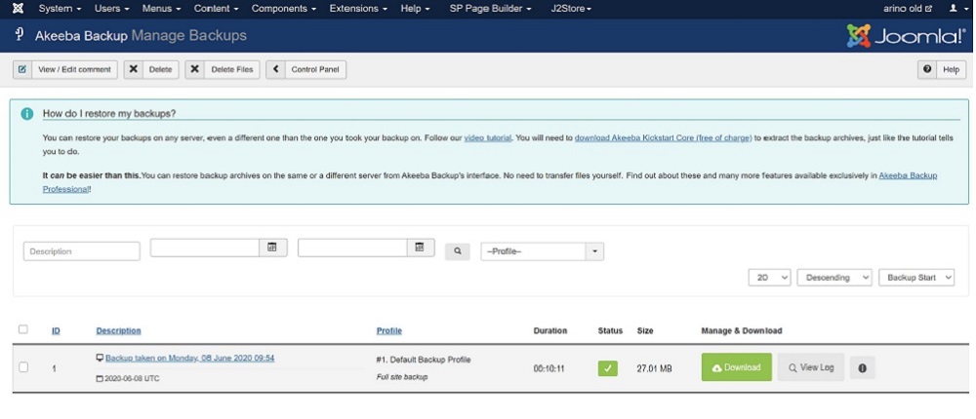976x419 pixels.
Task: Open the 20 items-per-page dropdown
Action: pos(769,278)
